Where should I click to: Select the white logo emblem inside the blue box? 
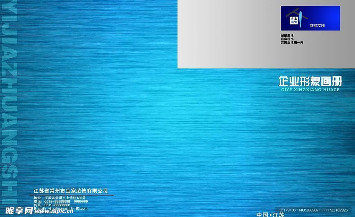[294, 19]
